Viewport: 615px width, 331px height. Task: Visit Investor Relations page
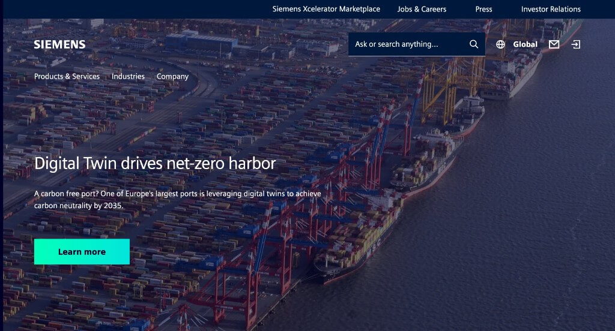point(551,9)
